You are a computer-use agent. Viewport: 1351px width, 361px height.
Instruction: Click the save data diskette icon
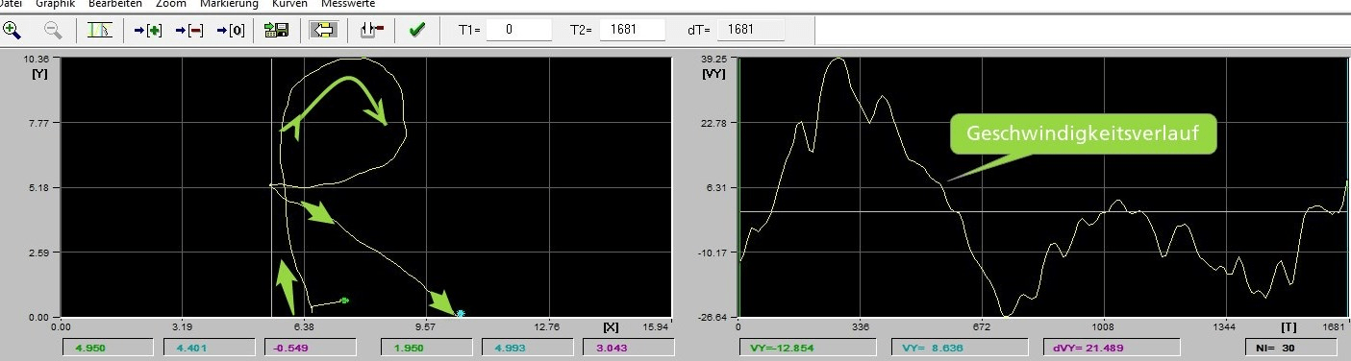(x=277, y=30)
